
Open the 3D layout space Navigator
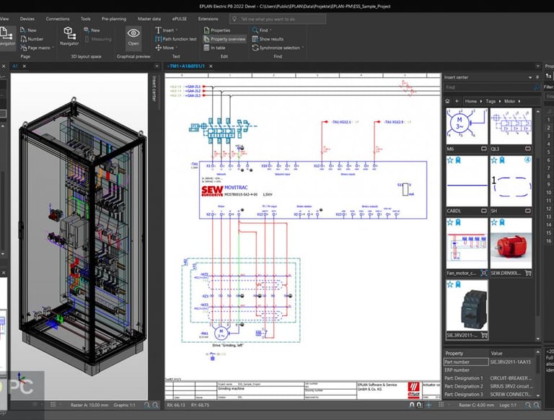click(70, 36)
